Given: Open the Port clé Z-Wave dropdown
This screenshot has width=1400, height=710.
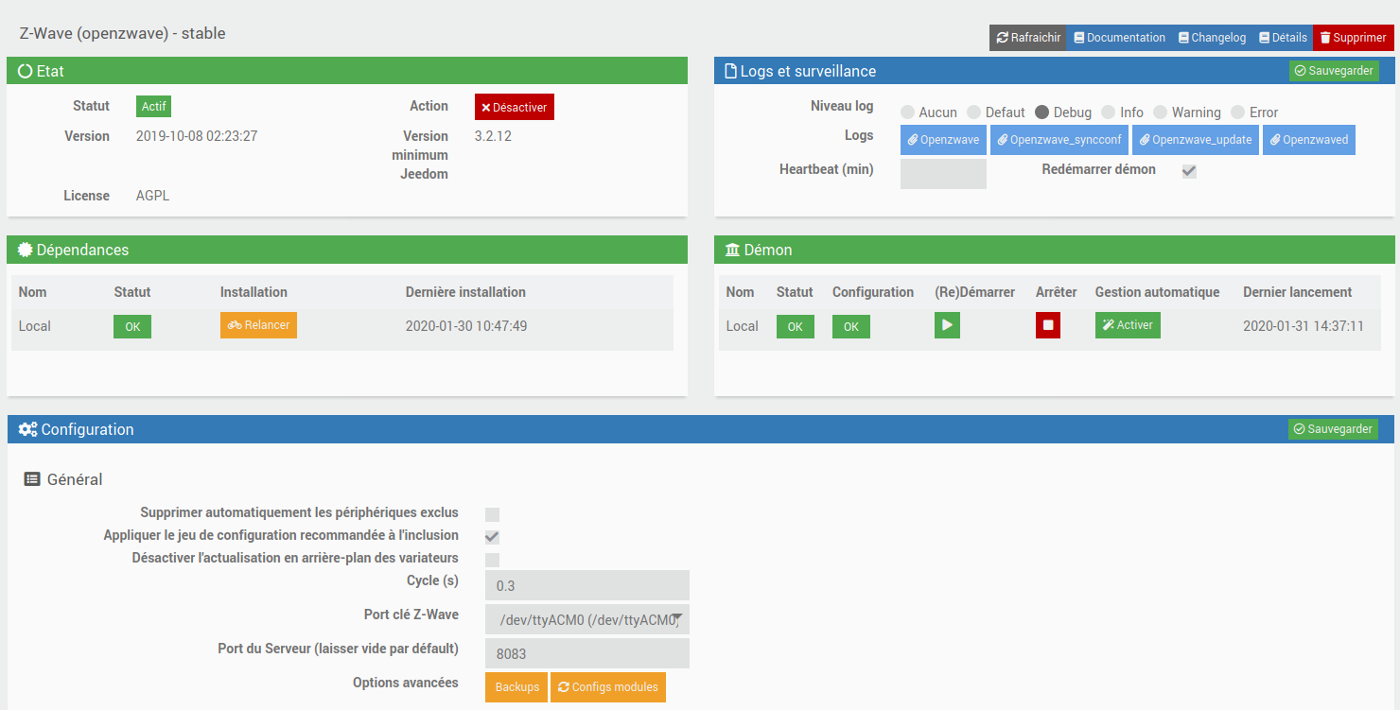Looking at the screenshot, I should click(587, 619).
